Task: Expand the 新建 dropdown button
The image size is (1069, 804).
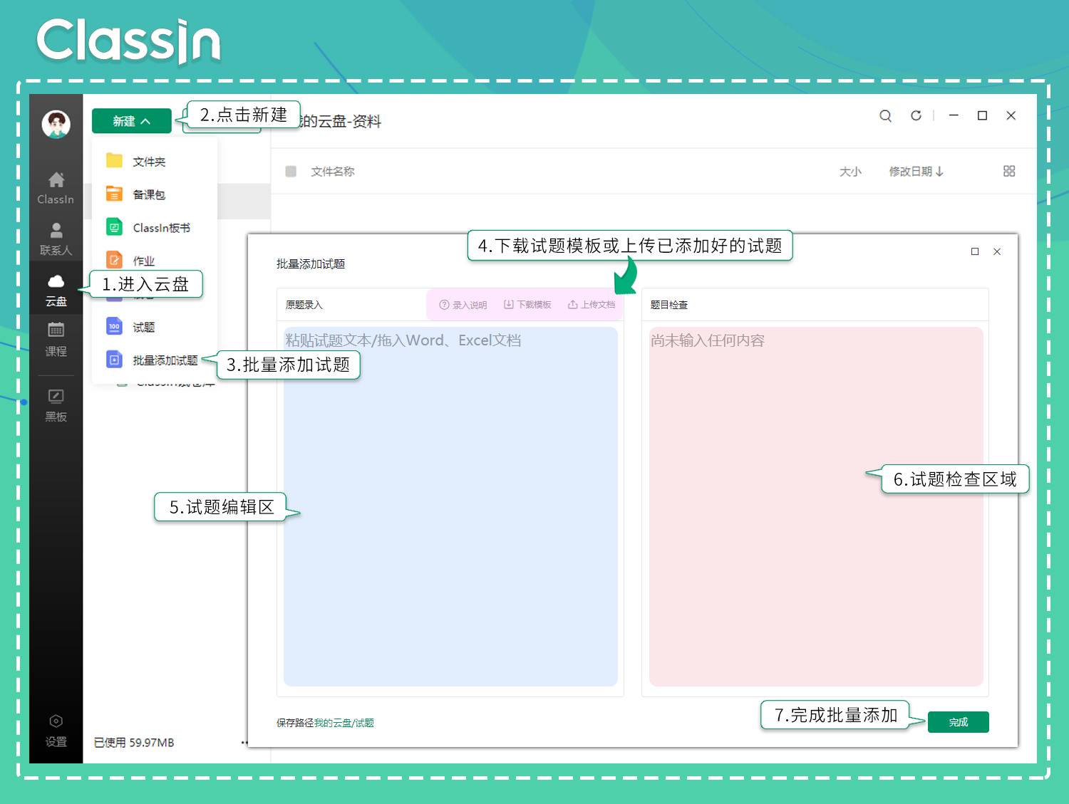Action: pos(131,121)
